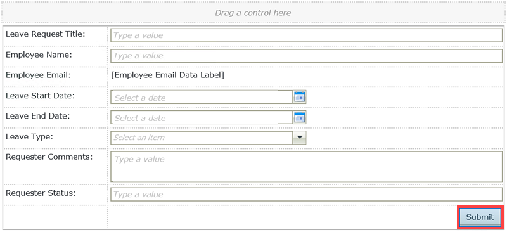Select the 'Requester Status:' label
Image resolution: width=507 pixels, height=232 pixels.
pyautogui.click(x=41, y=193)
